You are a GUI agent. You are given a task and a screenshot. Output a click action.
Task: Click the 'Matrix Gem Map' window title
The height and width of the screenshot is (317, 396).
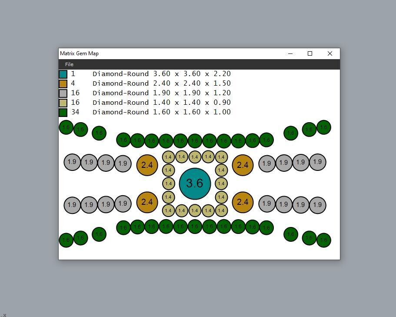pyautogui.click(x=79, y=53)
